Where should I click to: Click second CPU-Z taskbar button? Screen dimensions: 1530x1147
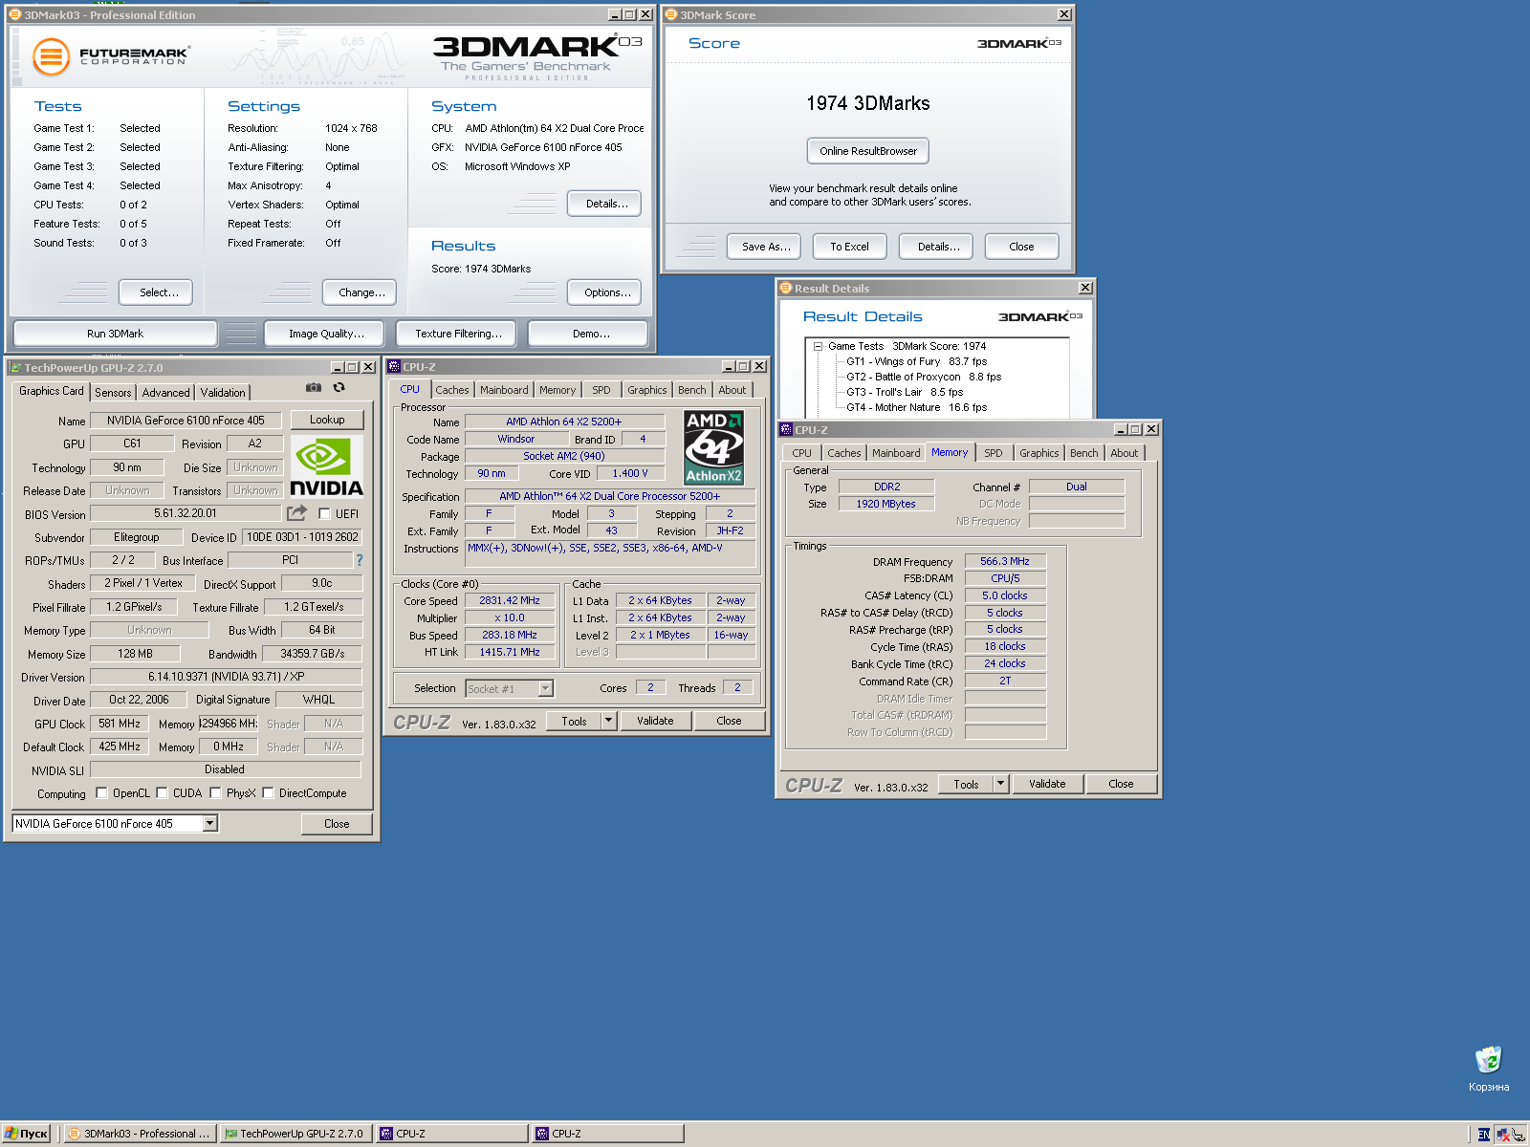tap(609, 1134)
